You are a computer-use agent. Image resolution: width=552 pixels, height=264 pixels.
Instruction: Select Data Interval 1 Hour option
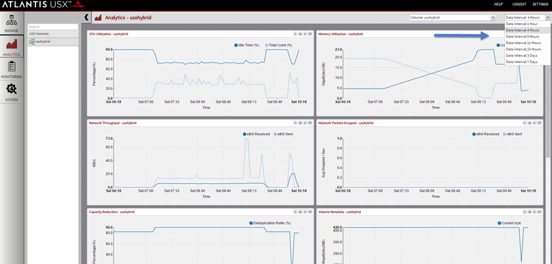click(527, 24)
